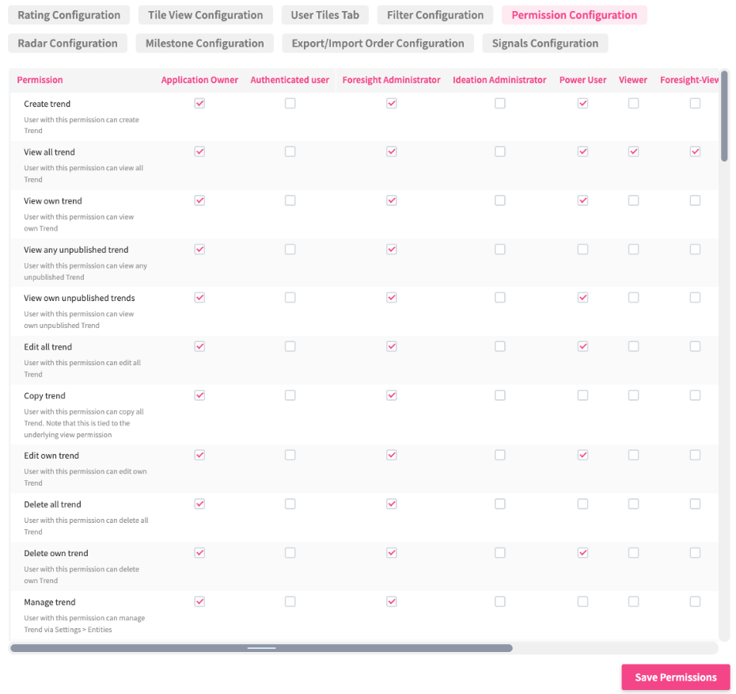Click the Permission column header
This screenshot has width=736, height=694.
[x=40, y=80]
